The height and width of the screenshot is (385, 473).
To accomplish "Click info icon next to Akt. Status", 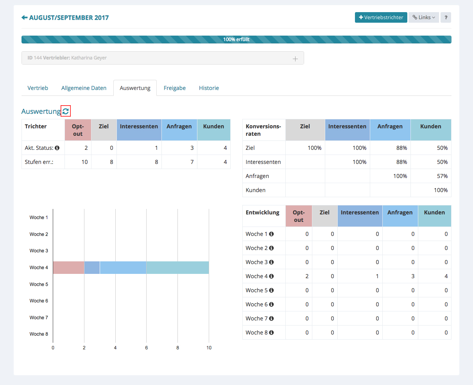I will [x=57, y=148].
